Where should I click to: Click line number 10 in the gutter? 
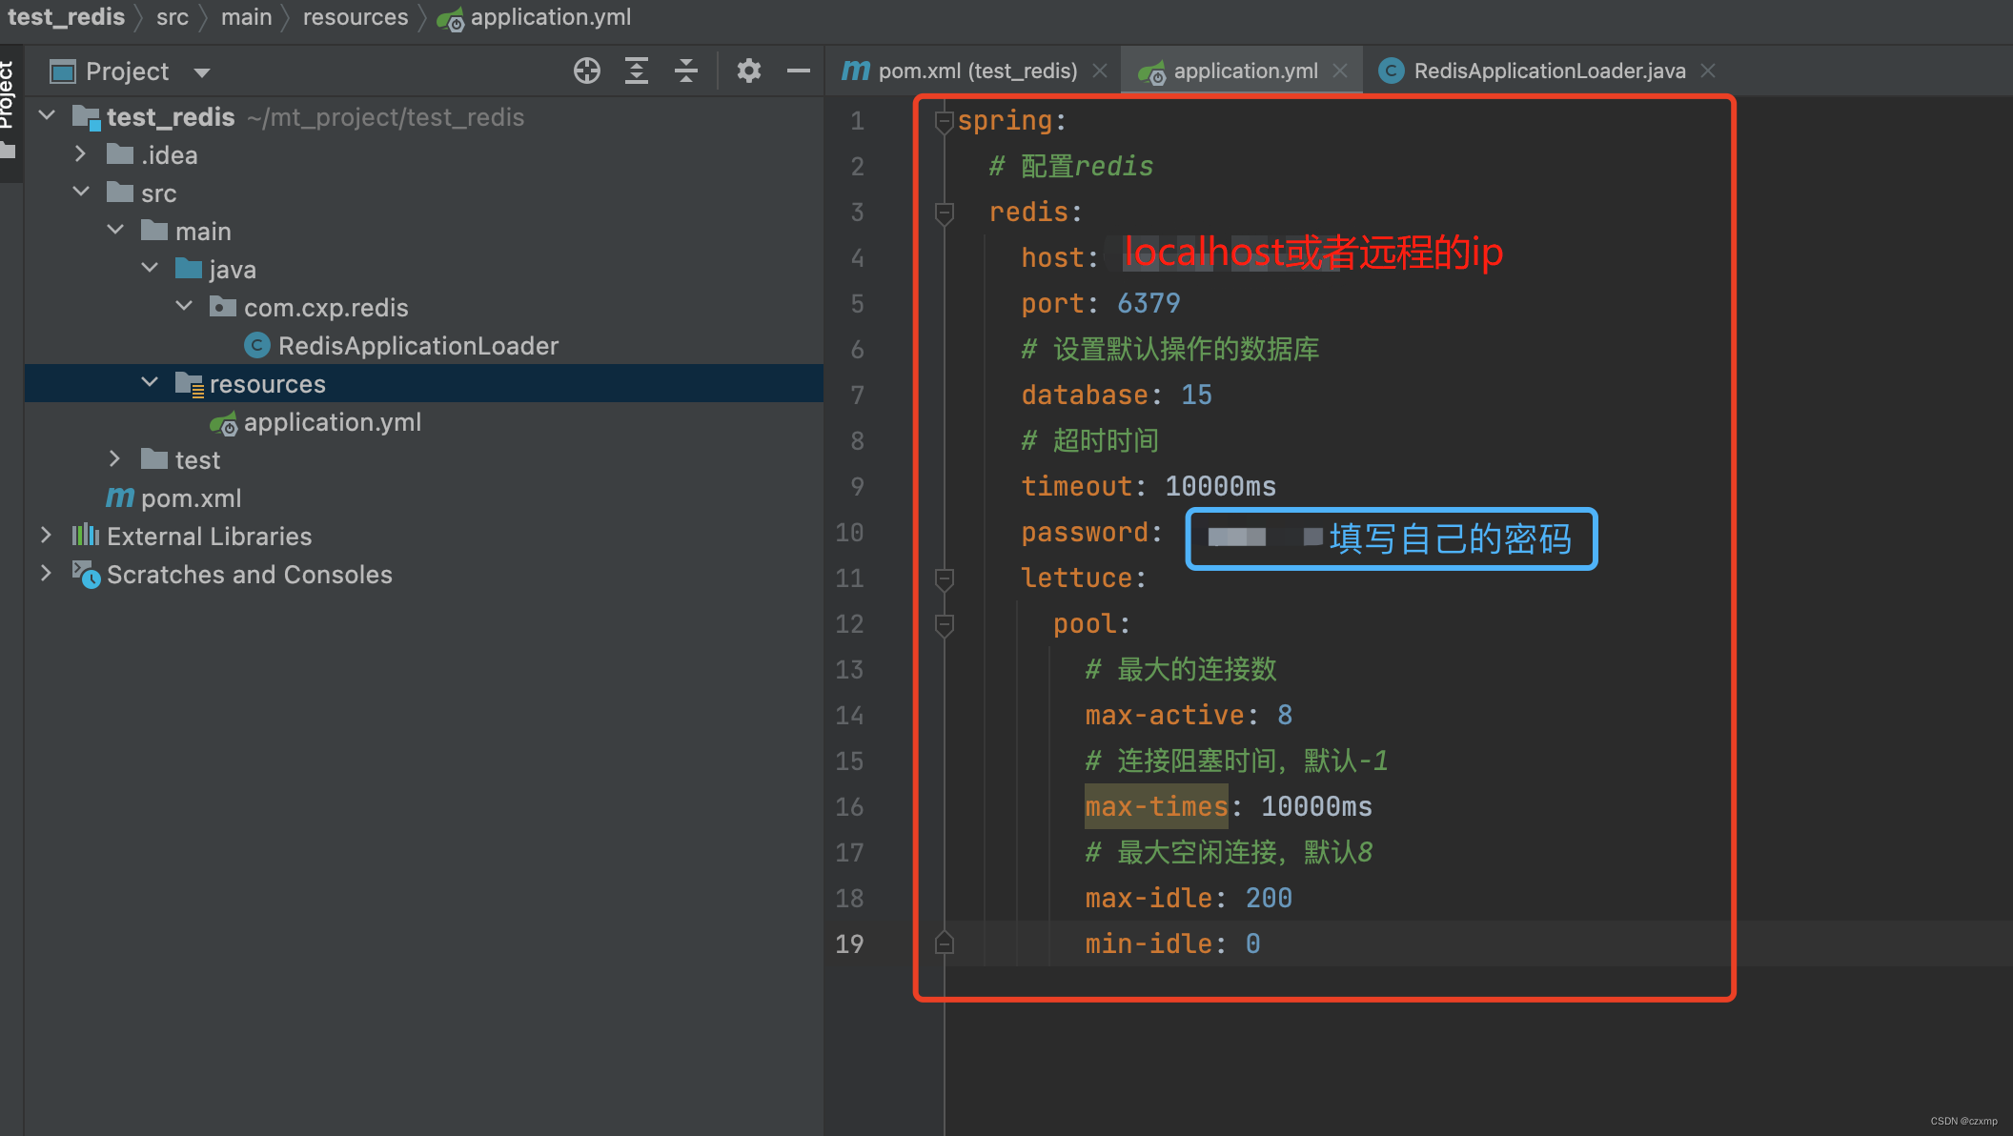coord(849,532)
